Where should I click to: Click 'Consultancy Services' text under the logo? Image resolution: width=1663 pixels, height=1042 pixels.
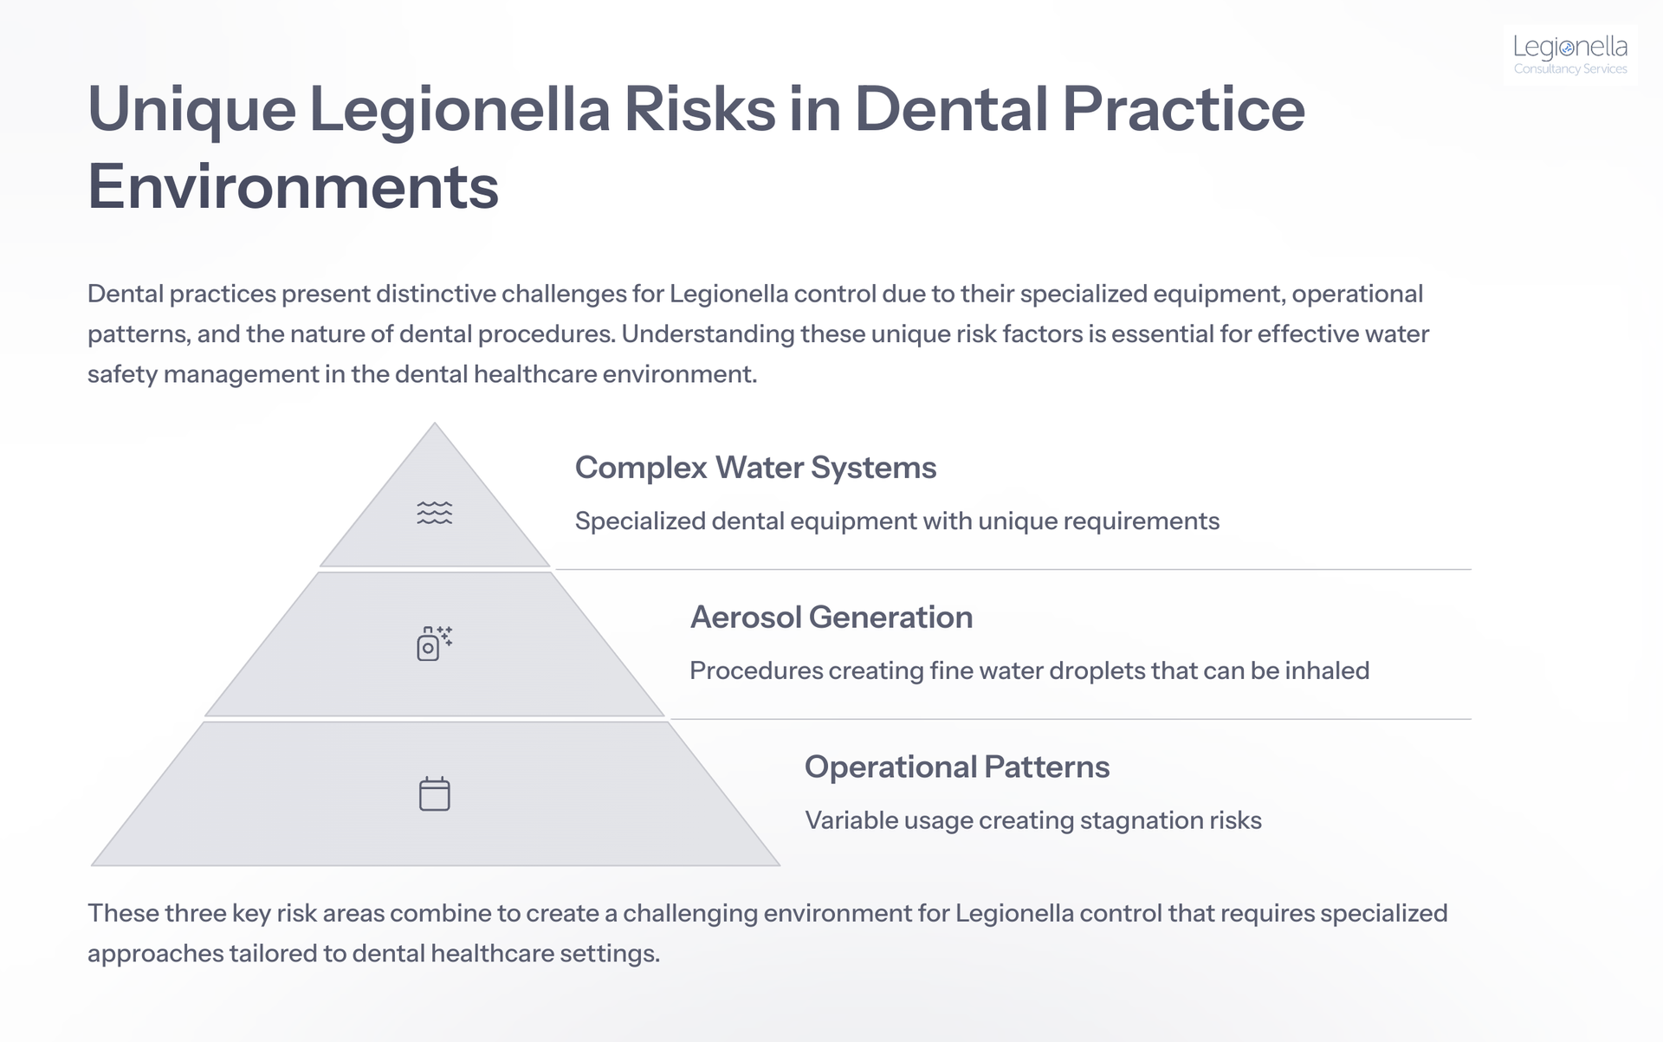[x=1569, y=69]
